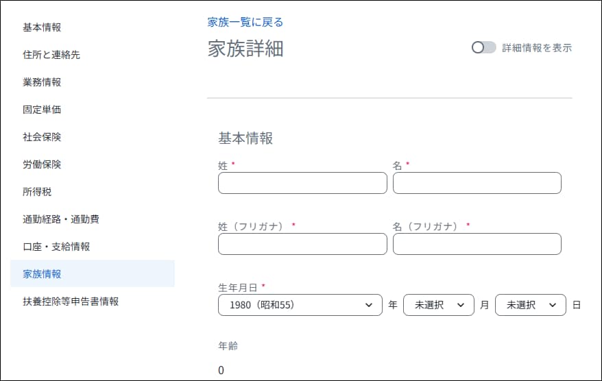Click the 姓（フリガナ） text box

coord(302,244)
